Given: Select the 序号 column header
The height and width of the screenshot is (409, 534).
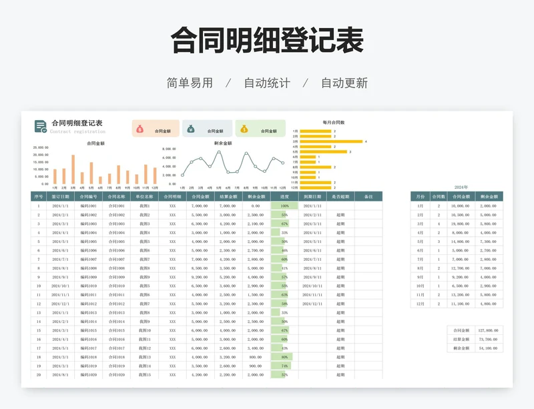Looking at the screenshot, I should [39, 197].
